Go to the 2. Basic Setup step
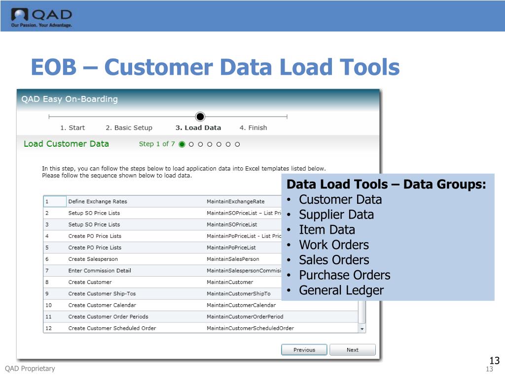This screenshot has height=378, width=505. tap(129, 127)
